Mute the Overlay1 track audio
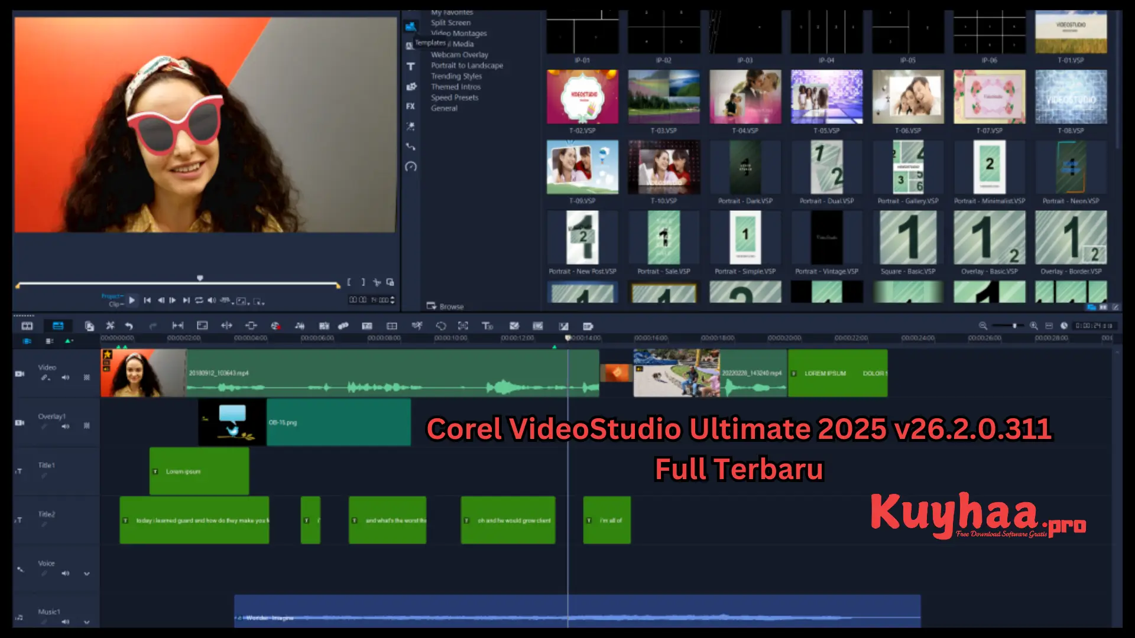1135x638 pixels. pos(66,426)
